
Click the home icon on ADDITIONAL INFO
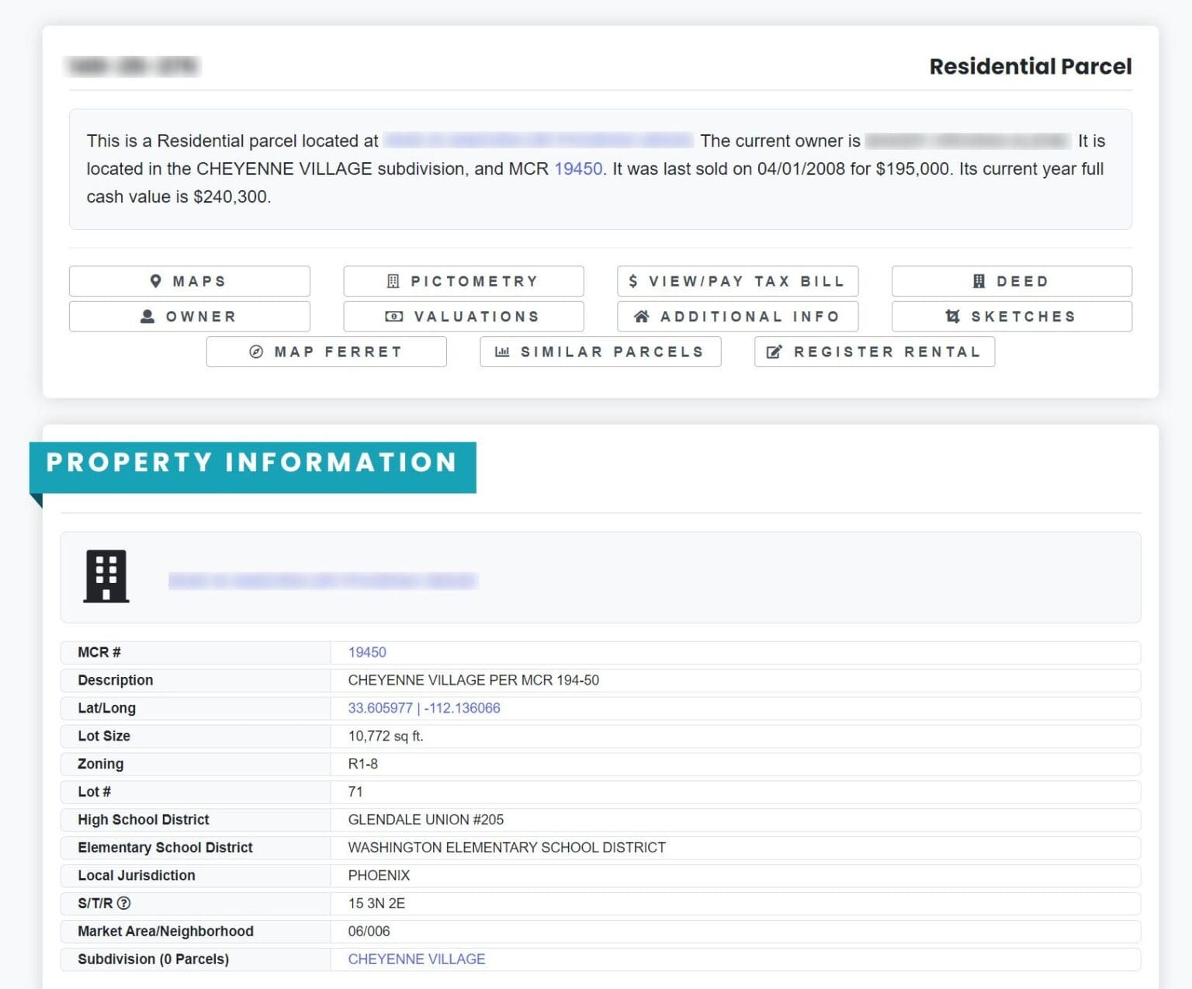[x=642, y=316]
